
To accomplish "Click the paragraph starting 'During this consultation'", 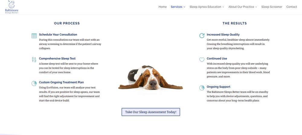I will click(x=70, y=44).
